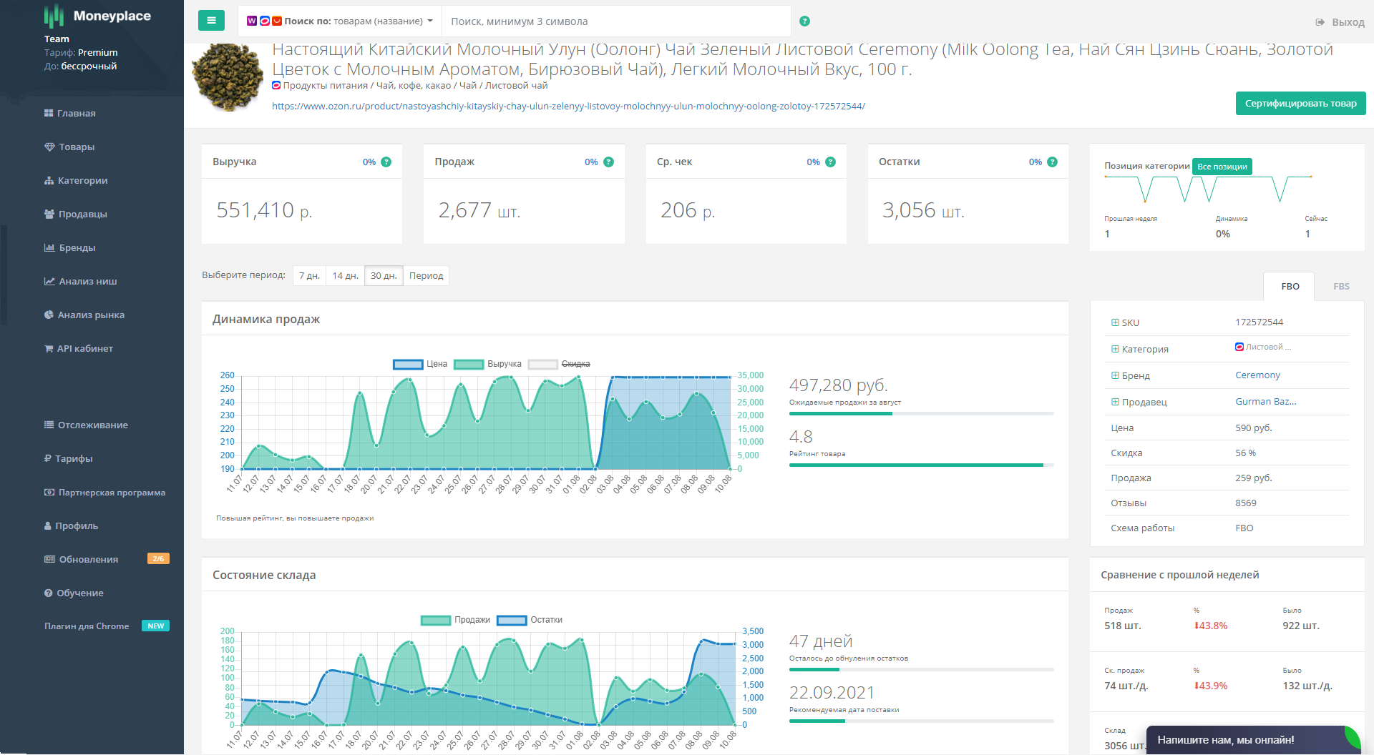Click the product search input field
Viewport: 1374px width, 755px height.
pos(615,21)
